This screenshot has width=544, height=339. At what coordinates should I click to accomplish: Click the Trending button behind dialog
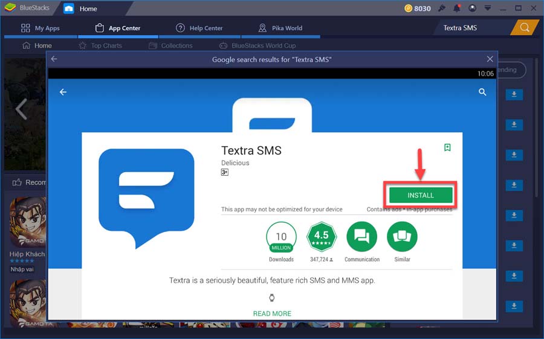(511, 69)
